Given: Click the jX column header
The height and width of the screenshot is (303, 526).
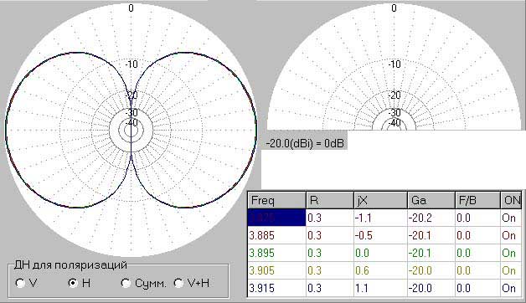Looking at the screenshot, I should coord(380,200).
